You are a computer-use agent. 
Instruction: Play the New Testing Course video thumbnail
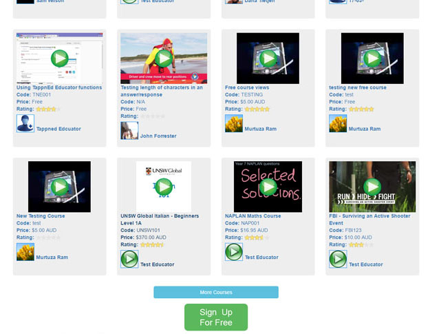tap(59, 187)
